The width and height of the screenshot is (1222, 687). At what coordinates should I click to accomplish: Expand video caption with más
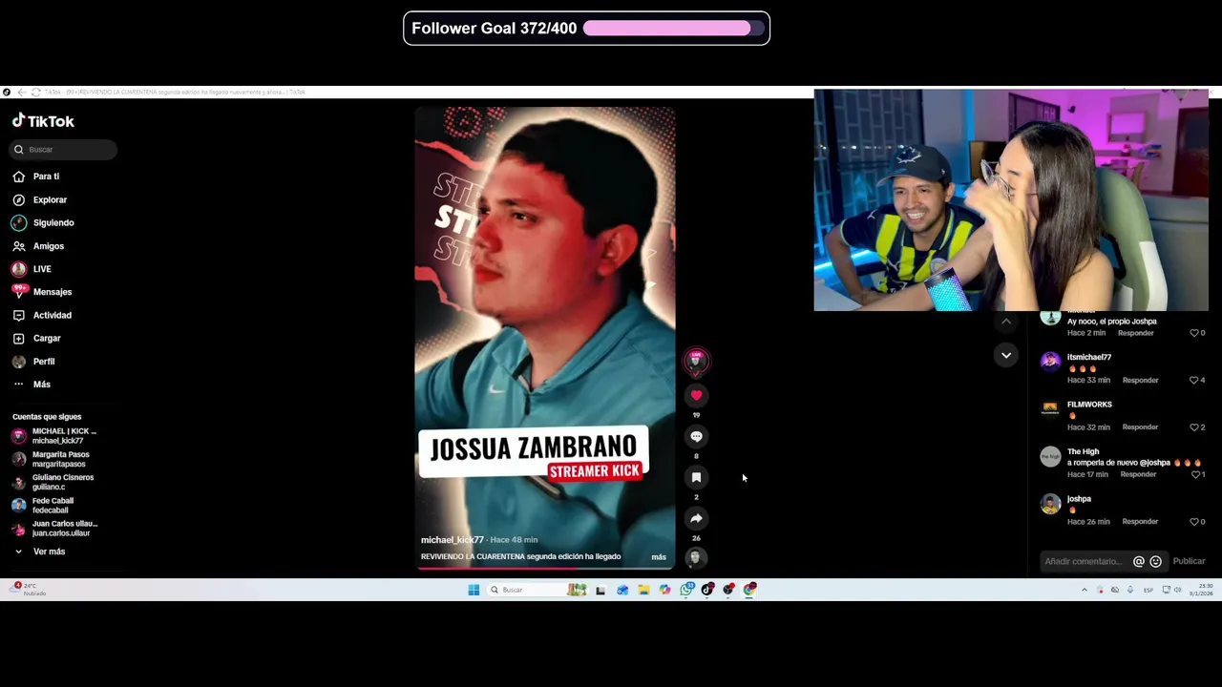coord(659,556)
